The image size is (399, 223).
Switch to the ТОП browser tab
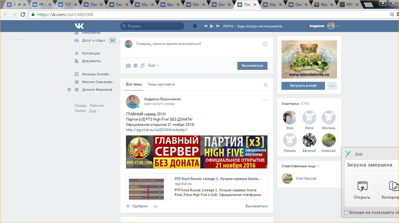tap(69, 5)
